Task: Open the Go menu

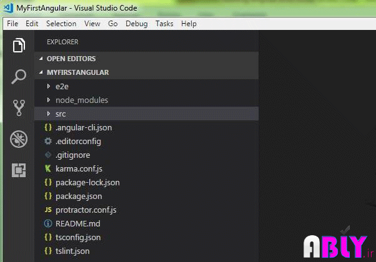Action: point(113,24)
